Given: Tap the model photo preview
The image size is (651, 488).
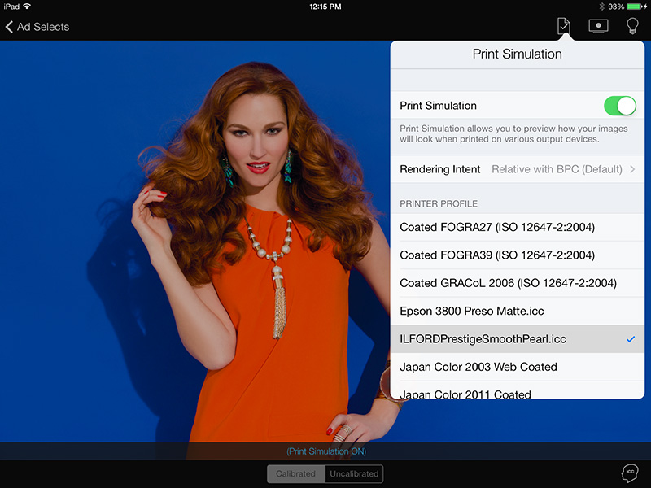Looking at the screenshot, I should (x=195, y=241).
